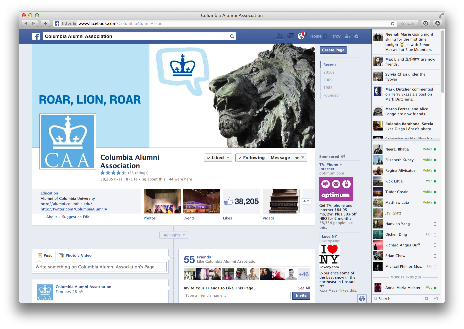Toggle the Liked button

tap(218, 158)
